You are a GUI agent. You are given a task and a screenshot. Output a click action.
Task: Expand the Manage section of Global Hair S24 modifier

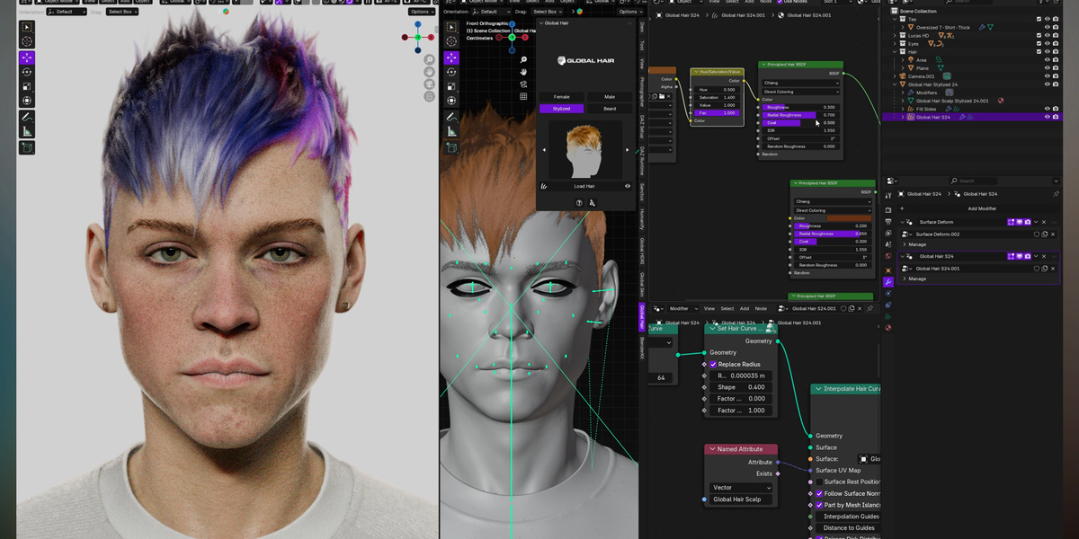pos(917,278)
